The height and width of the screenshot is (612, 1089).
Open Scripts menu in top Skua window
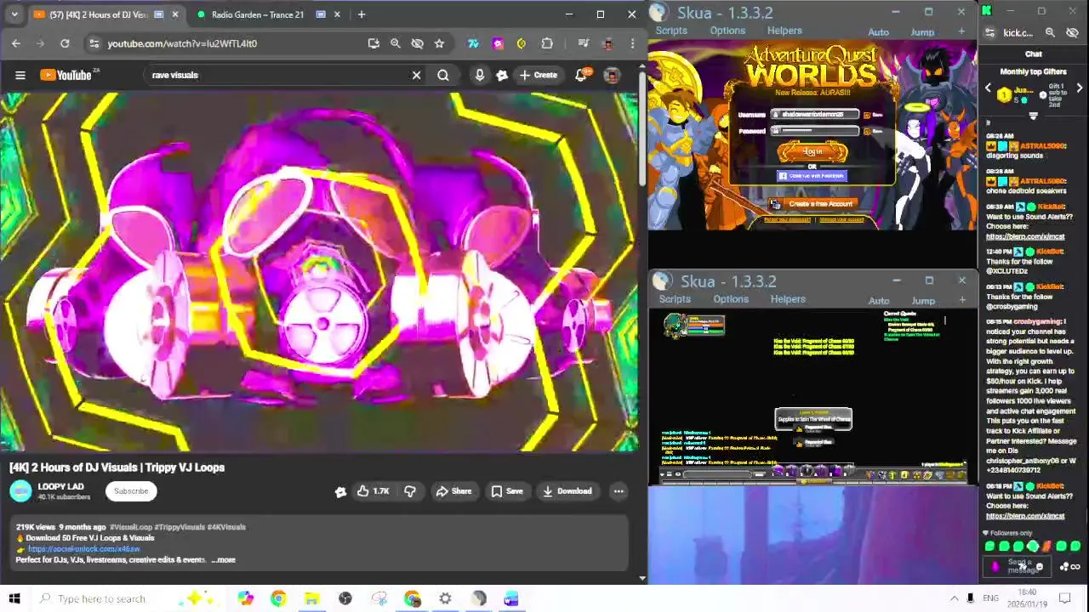pyautogui.click(x=670, y=31)
